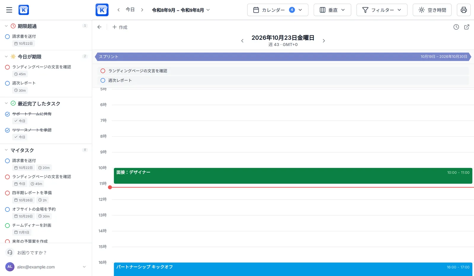Complete 請求書を送付 in 期限超過 section
The image size is (474, 276).
(7, 37)
